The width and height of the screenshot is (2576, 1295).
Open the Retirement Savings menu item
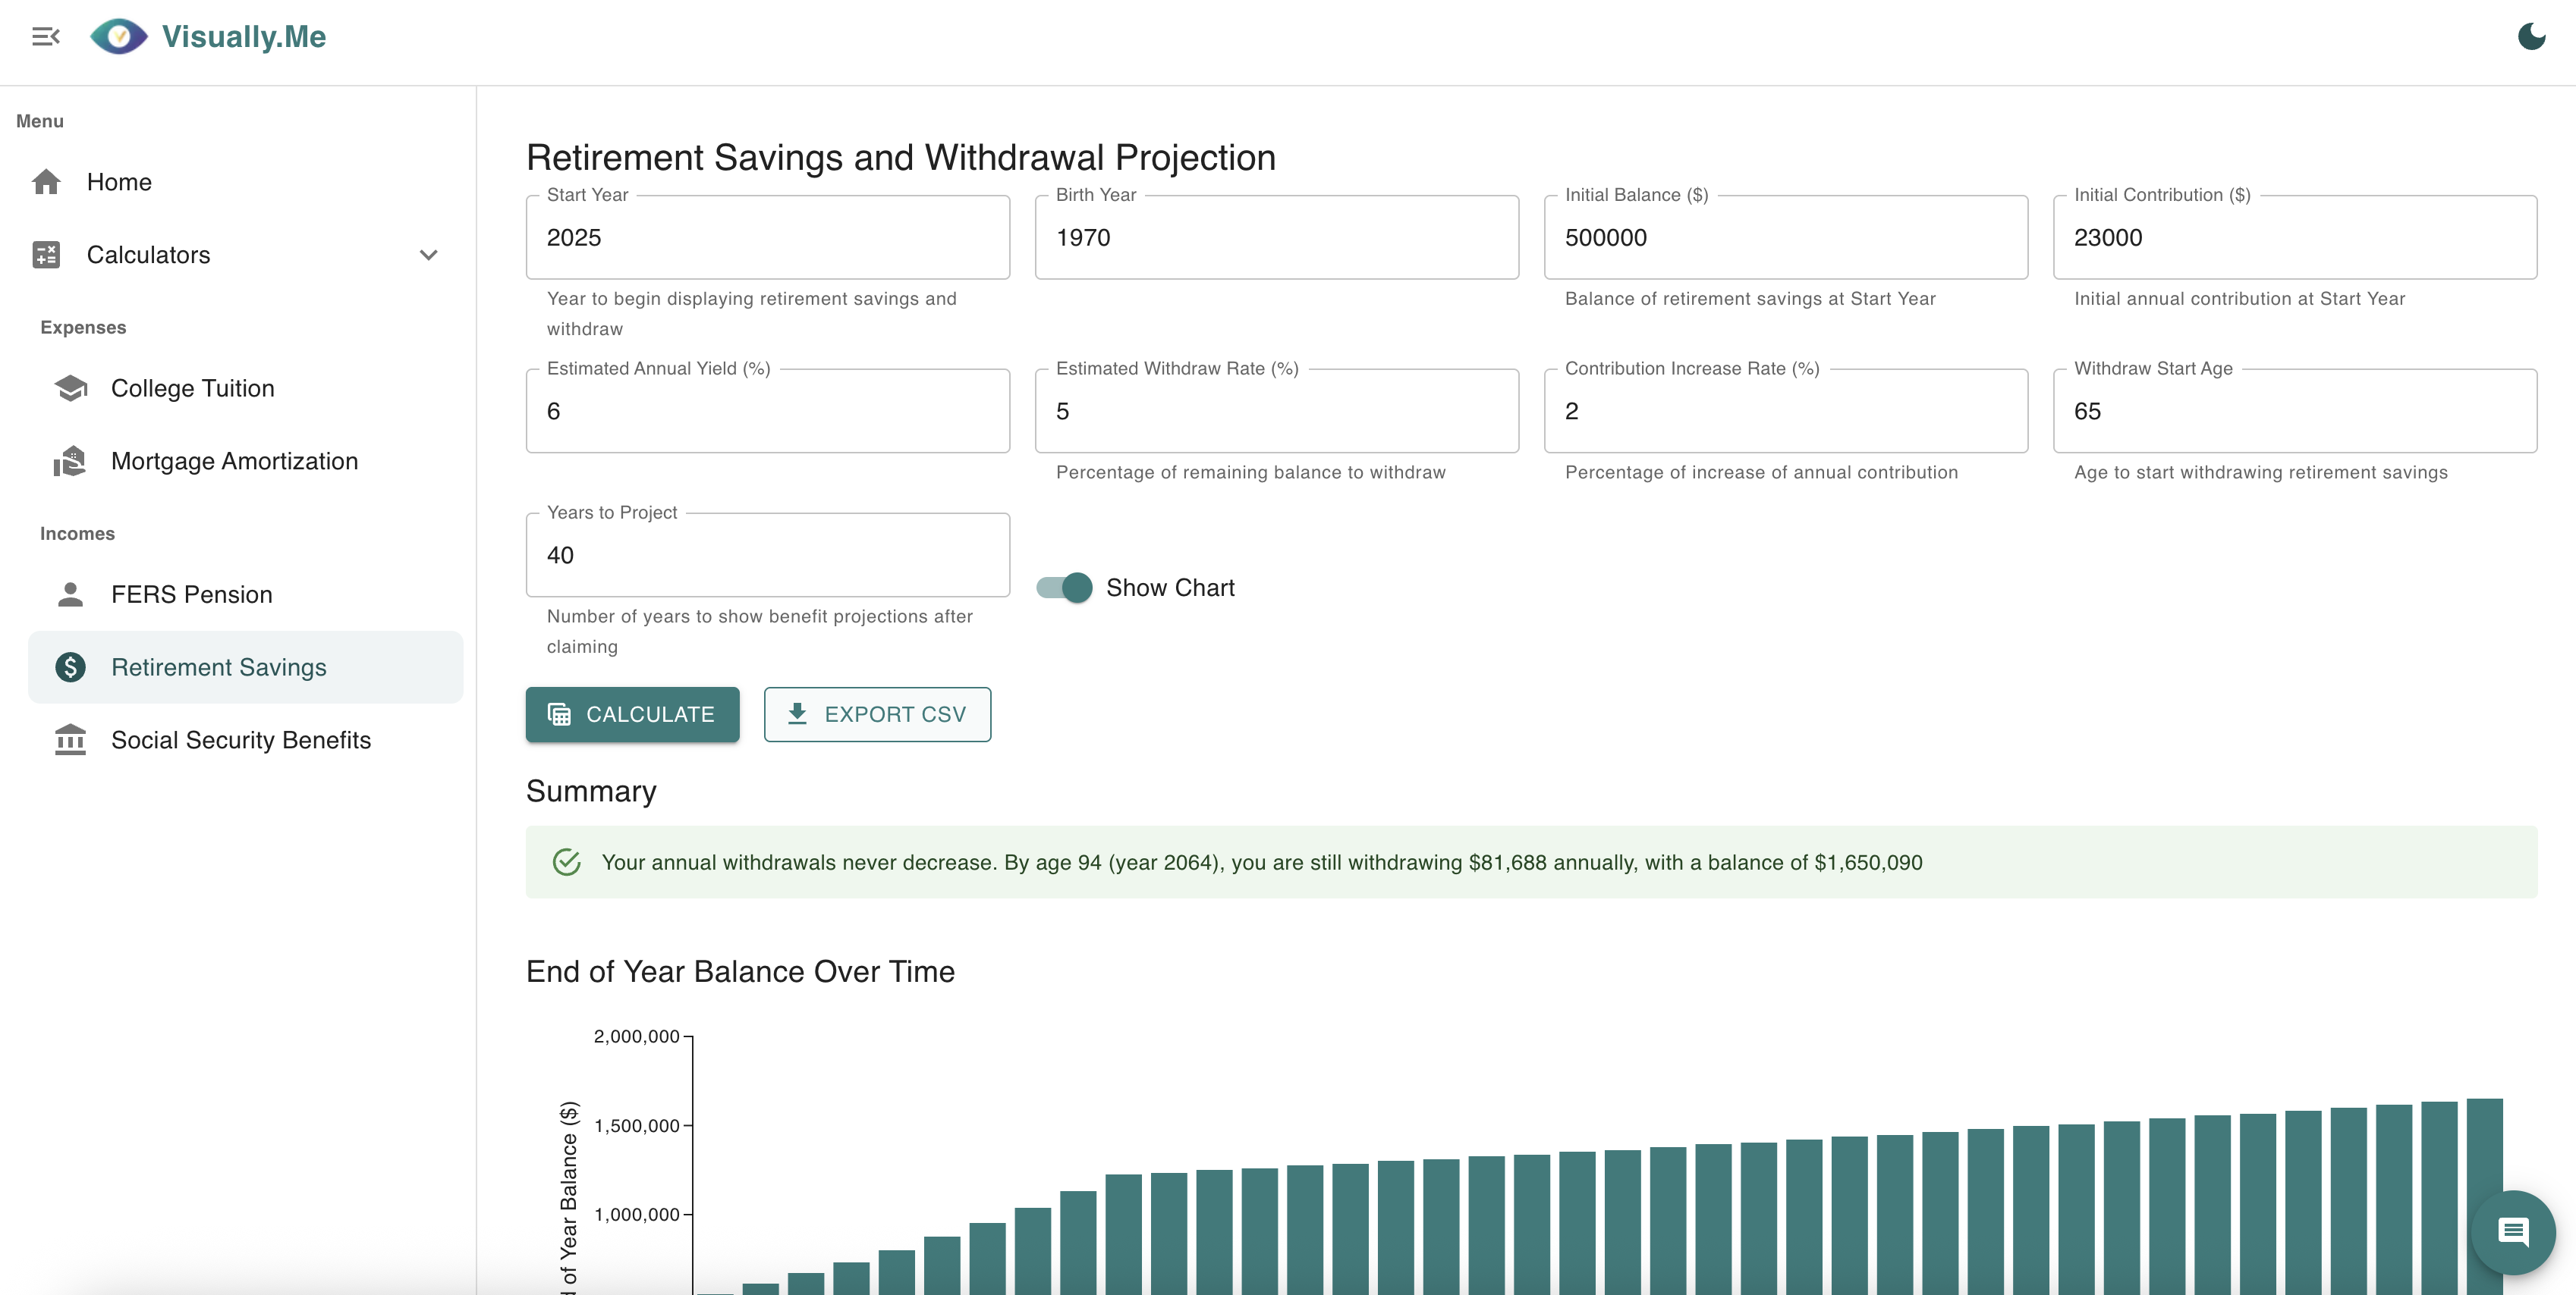(219, 667)
